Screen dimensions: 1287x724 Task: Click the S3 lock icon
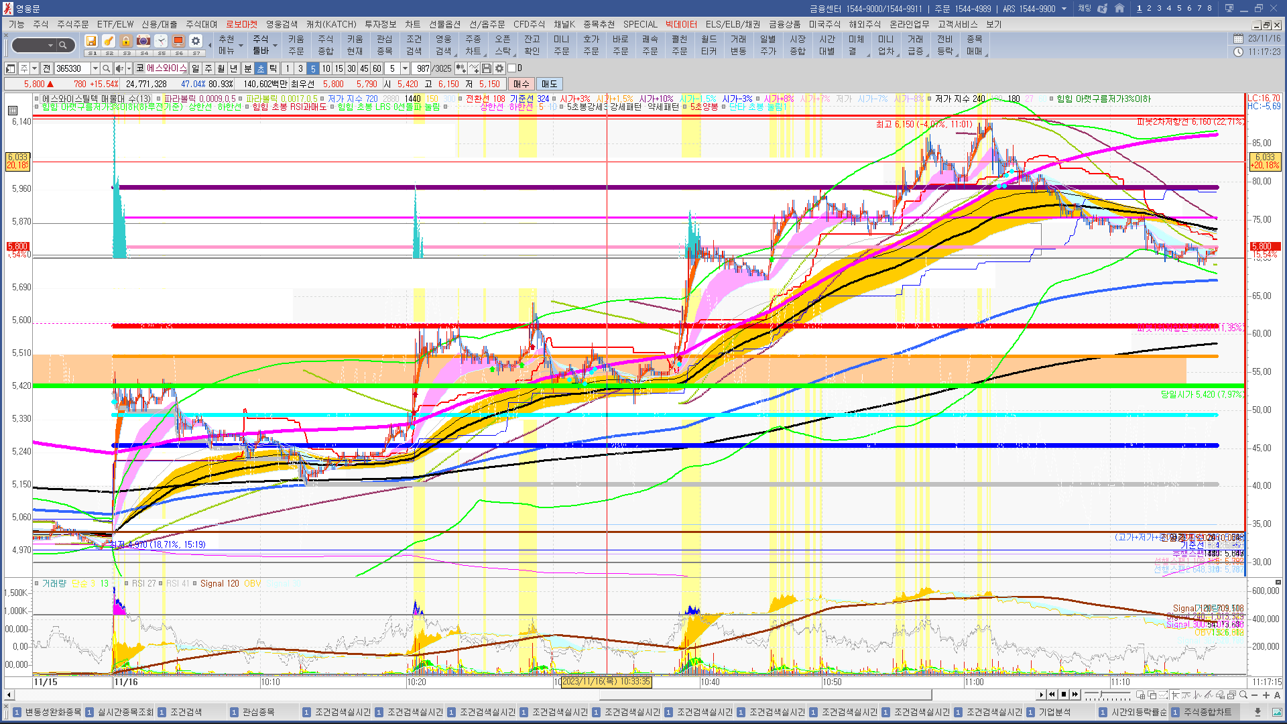[126, 42]
